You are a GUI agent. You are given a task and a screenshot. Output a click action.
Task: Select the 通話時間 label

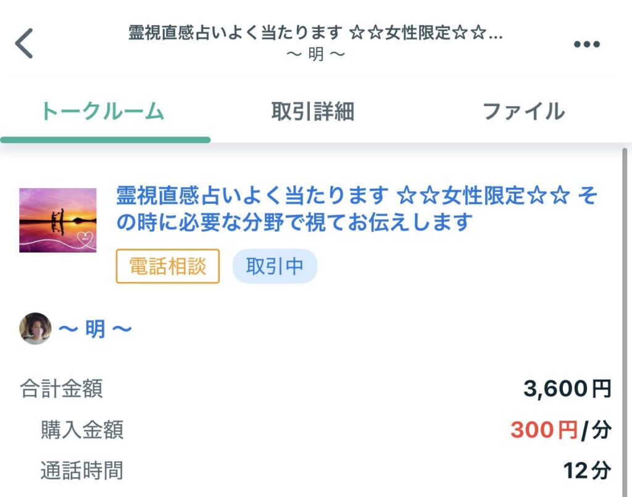point(82,470)
